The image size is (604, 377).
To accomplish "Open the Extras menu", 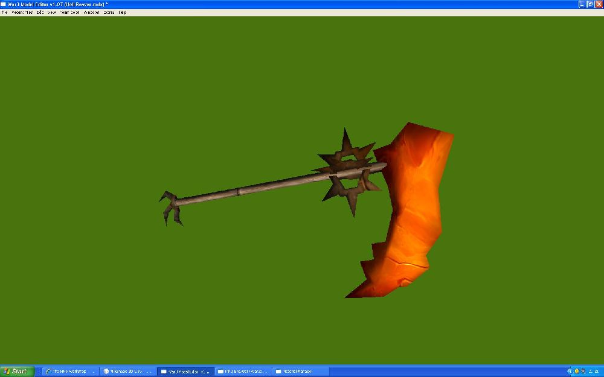I will coord(109,12).
